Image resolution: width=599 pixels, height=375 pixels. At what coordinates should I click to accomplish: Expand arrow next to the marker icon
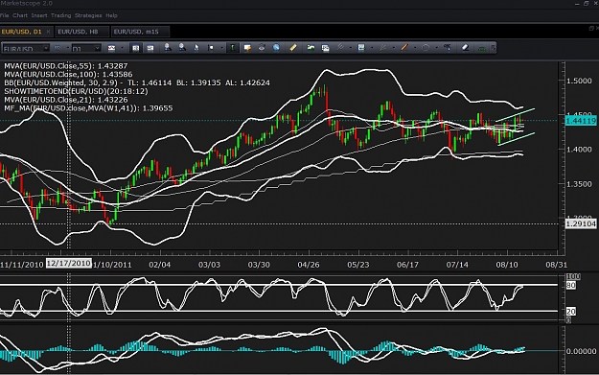221,48
